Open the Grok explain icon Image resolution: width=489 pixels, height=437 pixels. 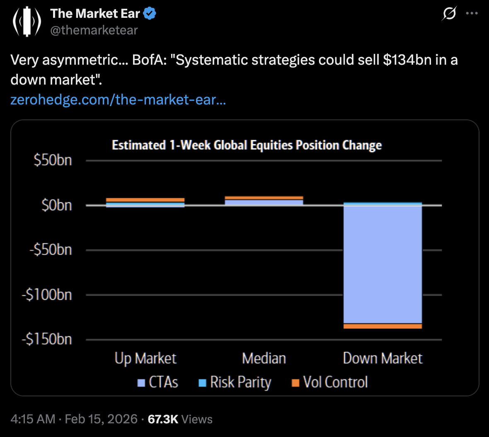(x=449, y=14)
